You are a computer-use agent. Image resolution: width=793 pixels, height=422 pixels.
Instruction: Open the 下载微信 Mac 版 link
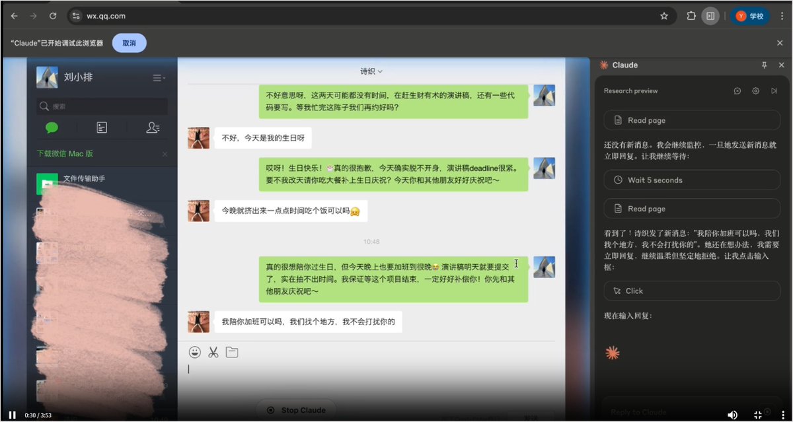[65, 154]
